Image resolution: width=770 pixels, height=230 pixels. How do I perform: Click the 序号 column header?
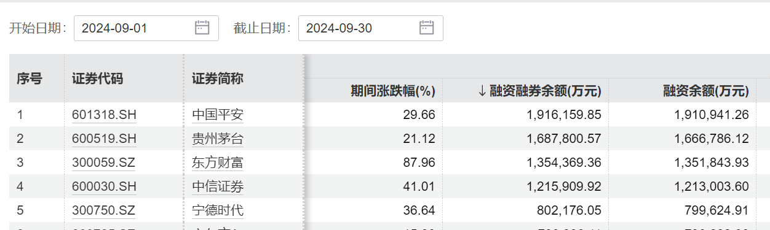(x=29, y=79)
